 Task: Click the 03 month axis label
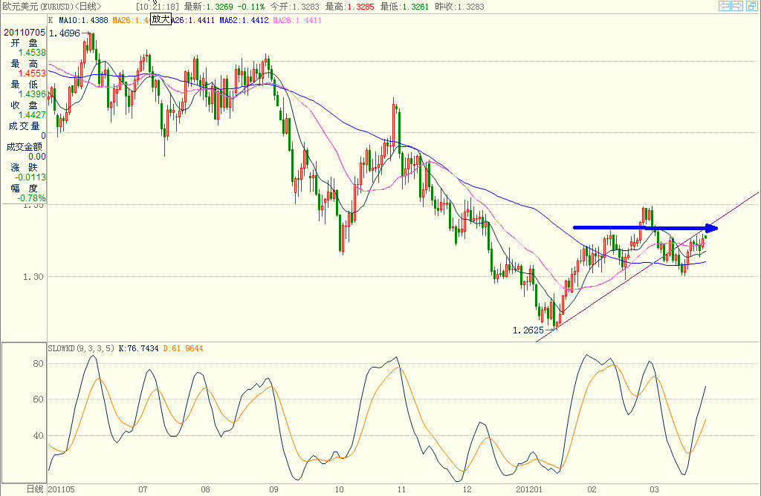tap(654, 489)
